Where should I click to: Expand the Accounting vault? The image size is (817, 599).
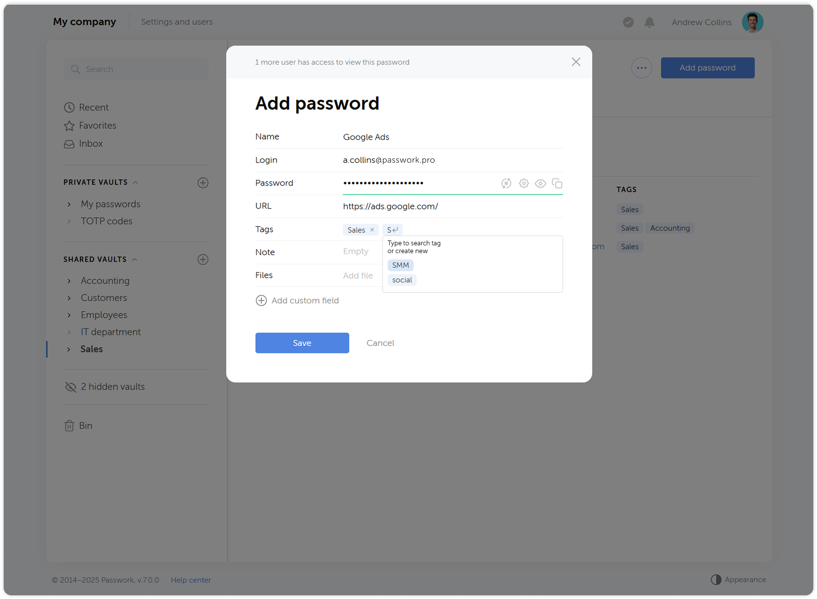[69, 281]
